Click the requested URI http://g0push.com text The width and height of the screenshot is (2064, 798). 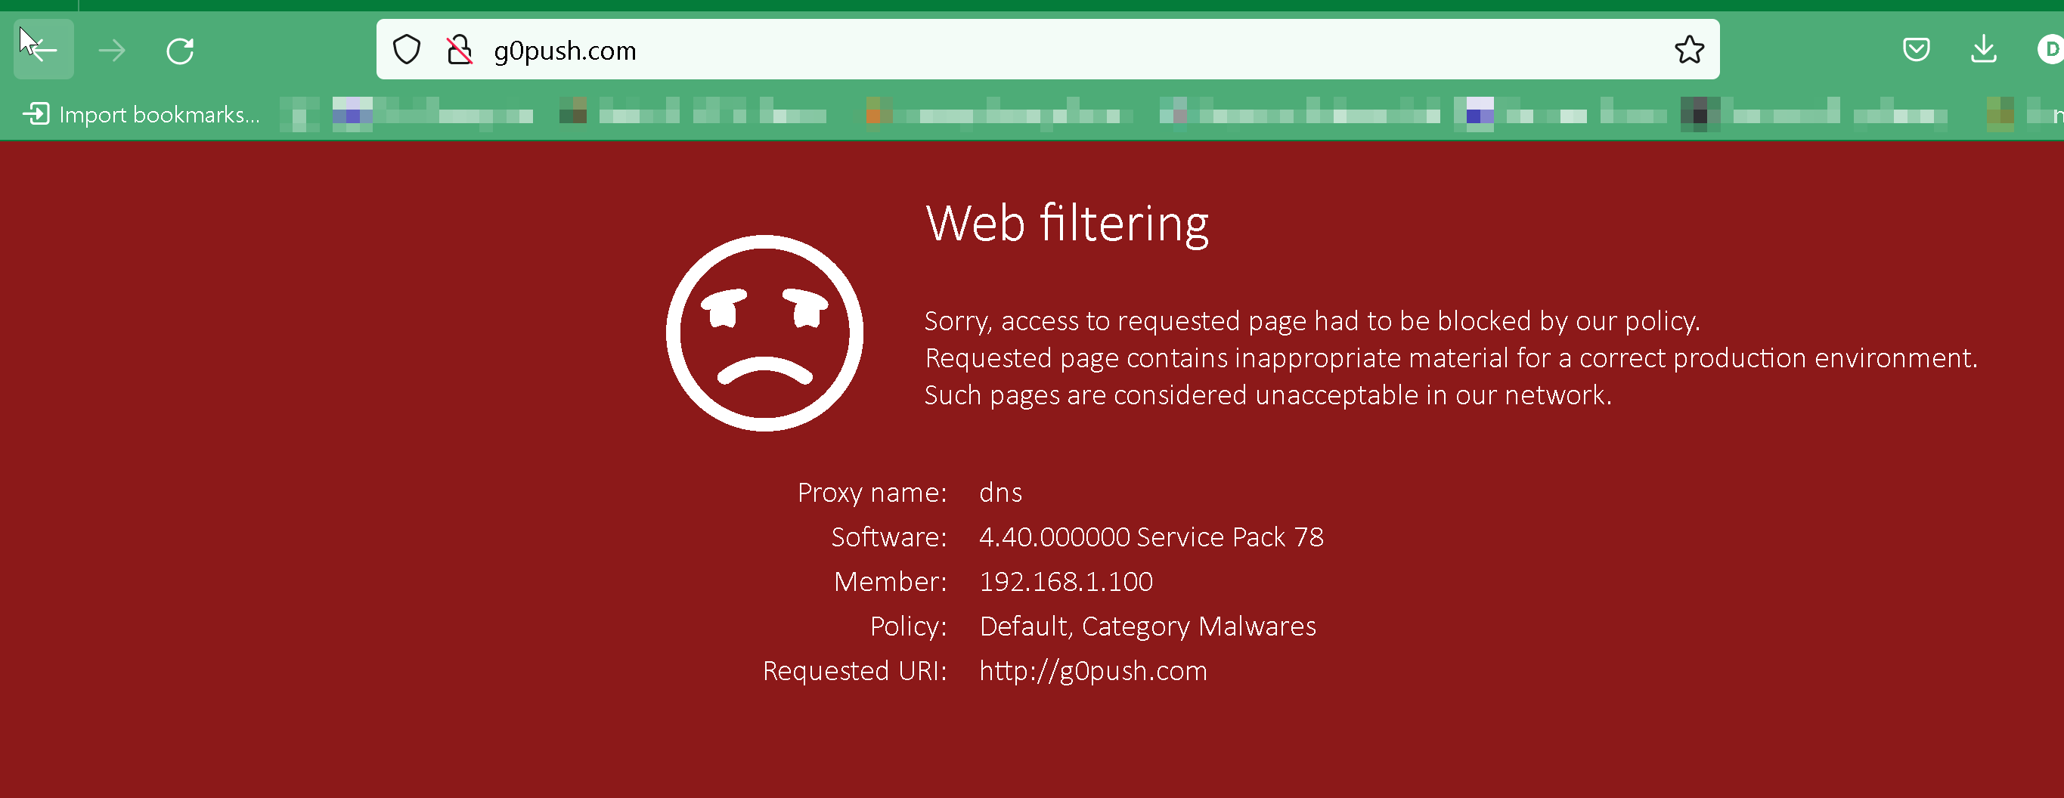1093,670
